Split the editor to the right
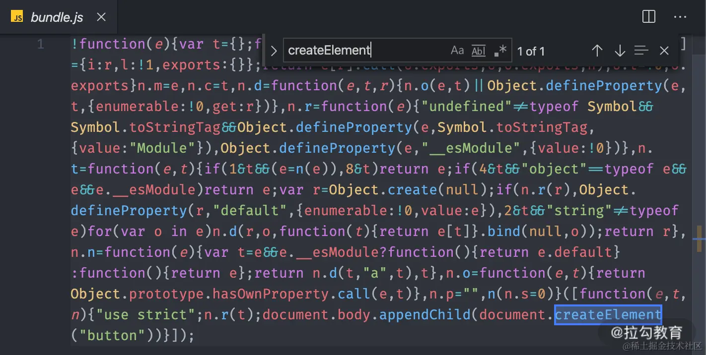 [649, 17]
